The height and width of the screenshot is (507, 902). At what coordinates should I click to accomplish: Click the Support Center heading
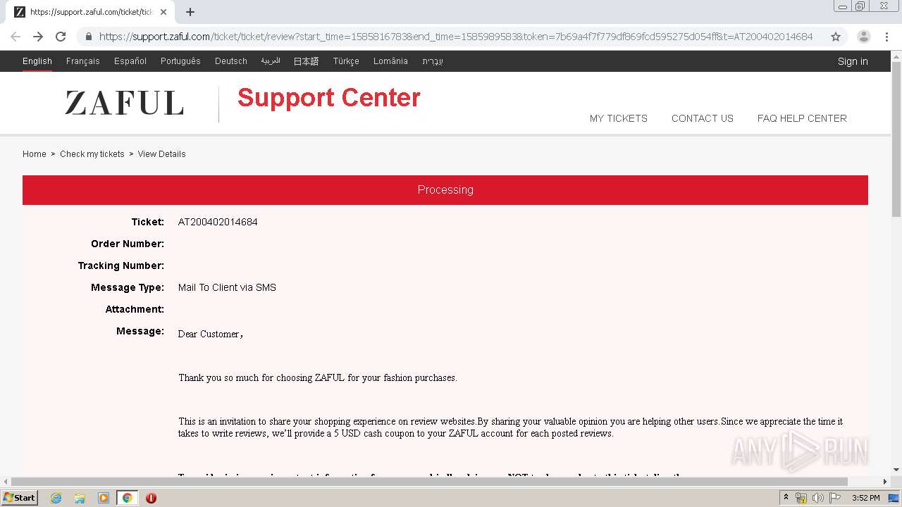click(329, 98)
